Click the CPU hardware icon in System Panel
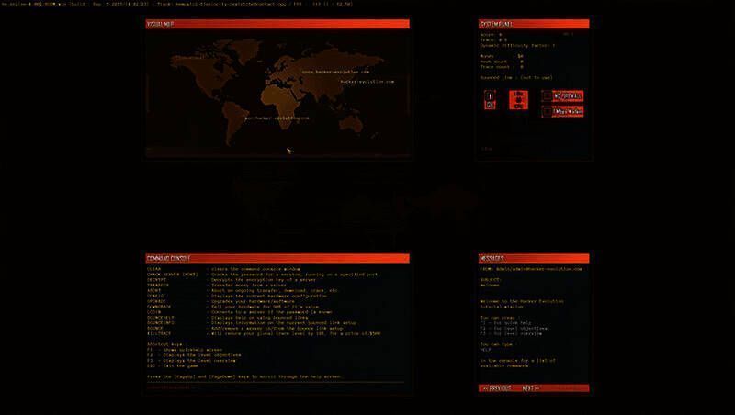735x415 pixels. [490, 101]
